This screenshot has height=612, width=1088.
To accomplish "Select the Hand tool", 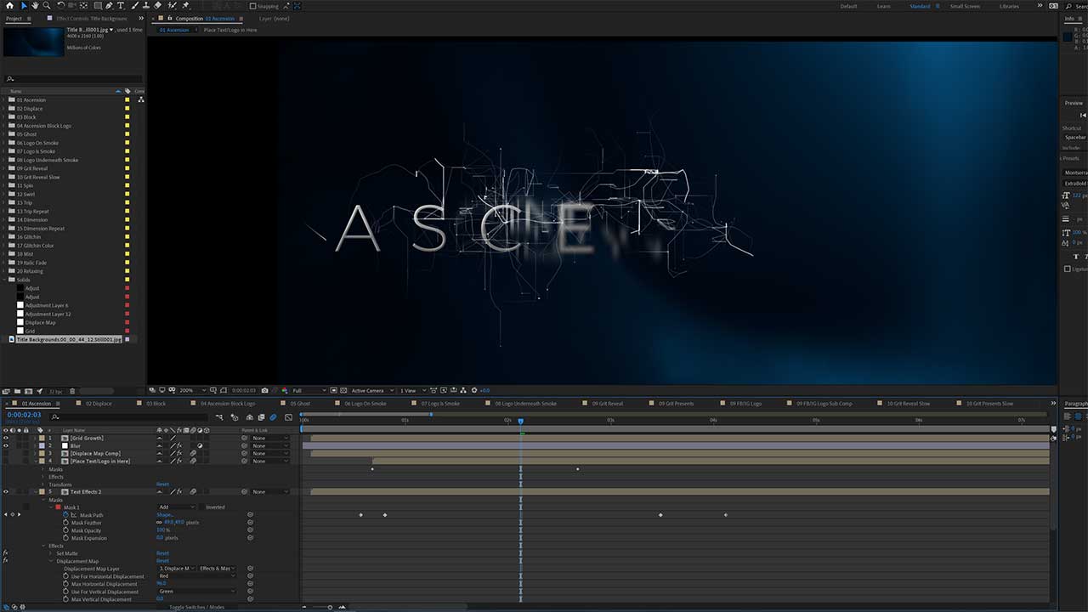I will point(35,6).
